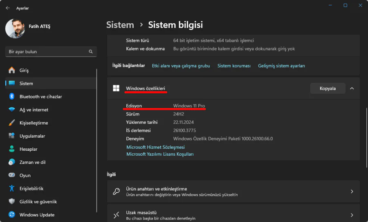Viewport: 368px width, 222px height.
Task: Focus the 'Bir ayar bulun' search box
Action: point(51,52)
